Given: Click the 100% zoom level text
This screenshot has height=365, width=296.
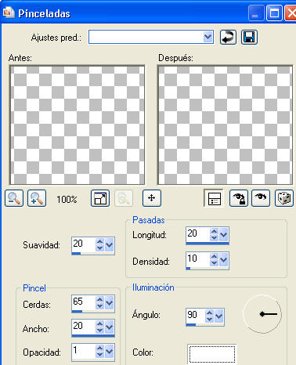Looking at the screenshot, I should (67, 200).
